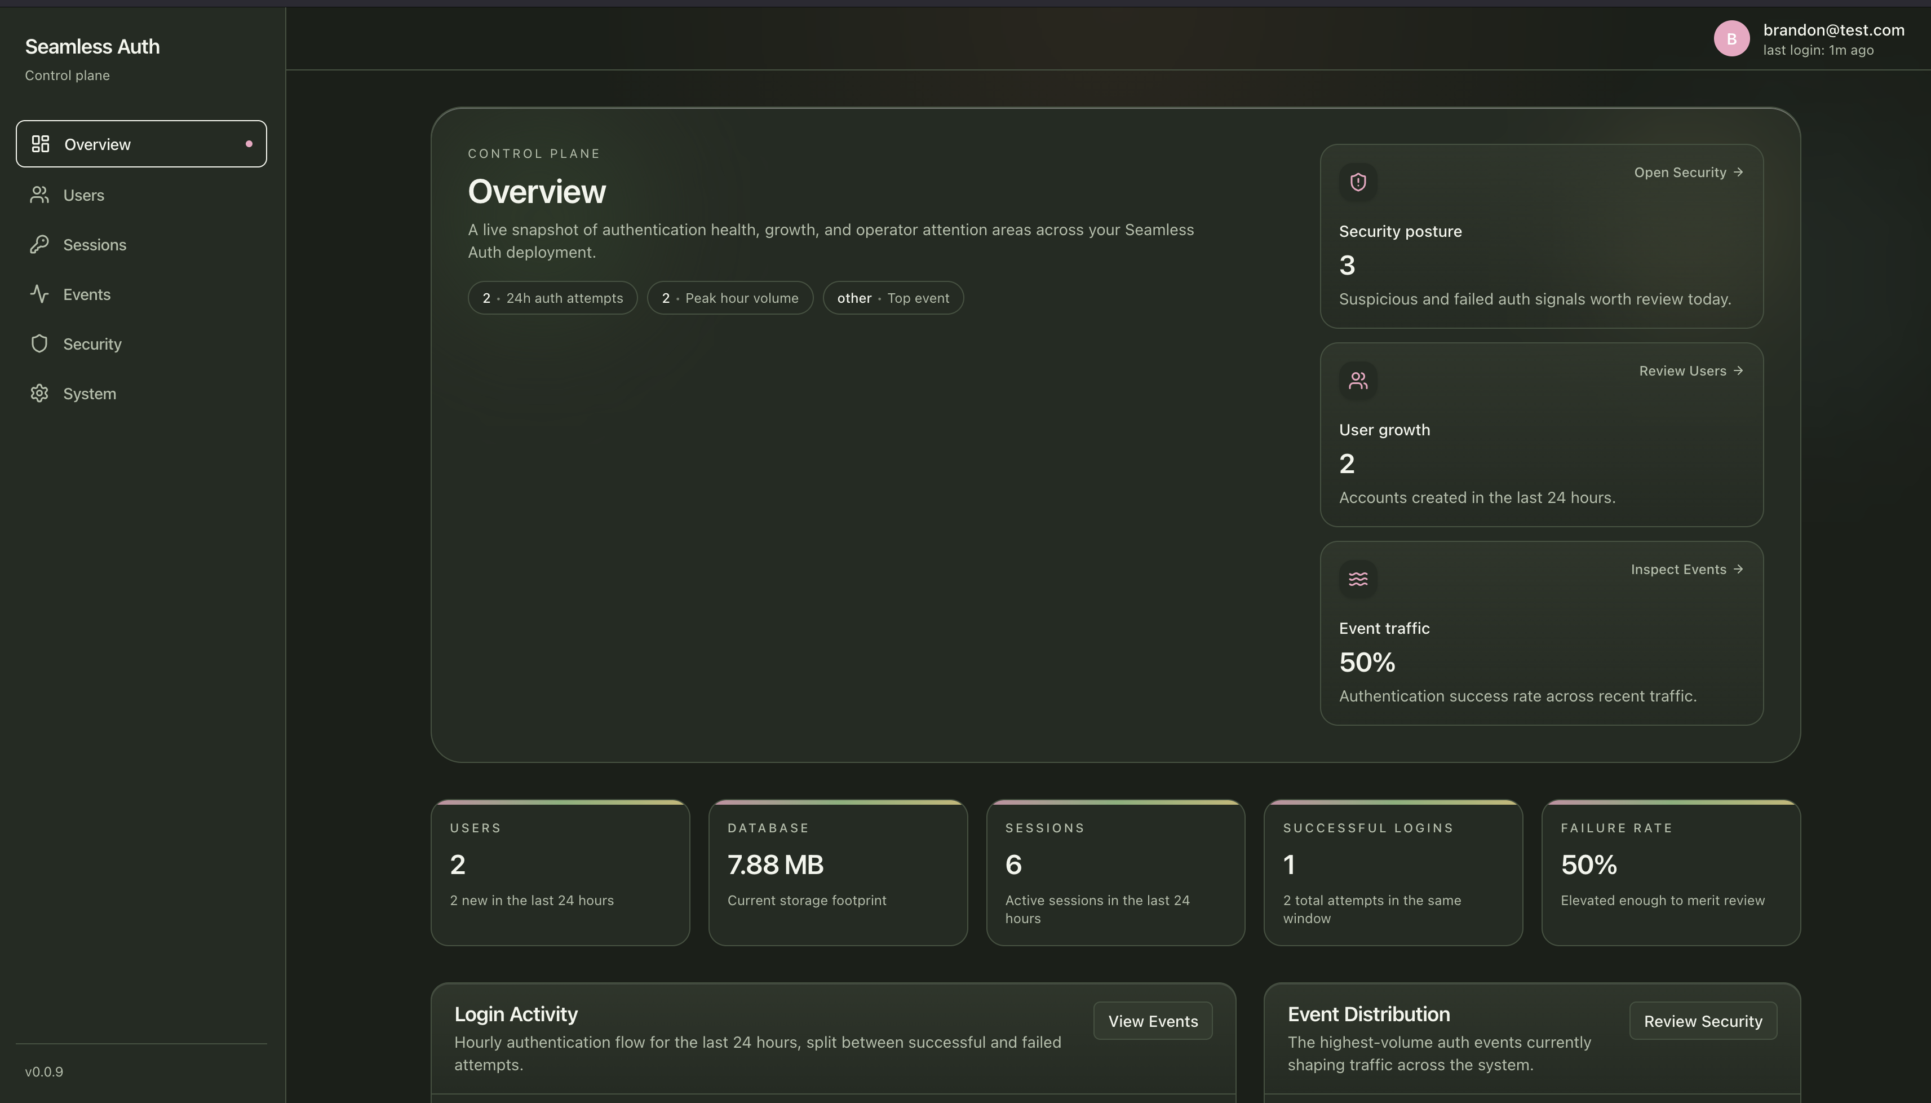The image size is (1931, 1103).
Task: Click the Login Activity heading
Action: point(516,1014)
